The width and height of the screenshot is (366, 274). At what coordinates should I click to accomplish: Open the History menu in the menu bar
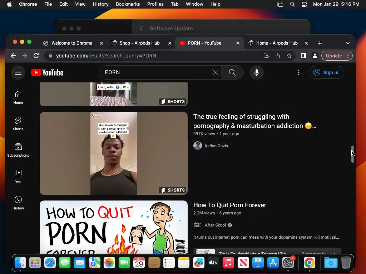pyautogui.click(x=100, y=4)
